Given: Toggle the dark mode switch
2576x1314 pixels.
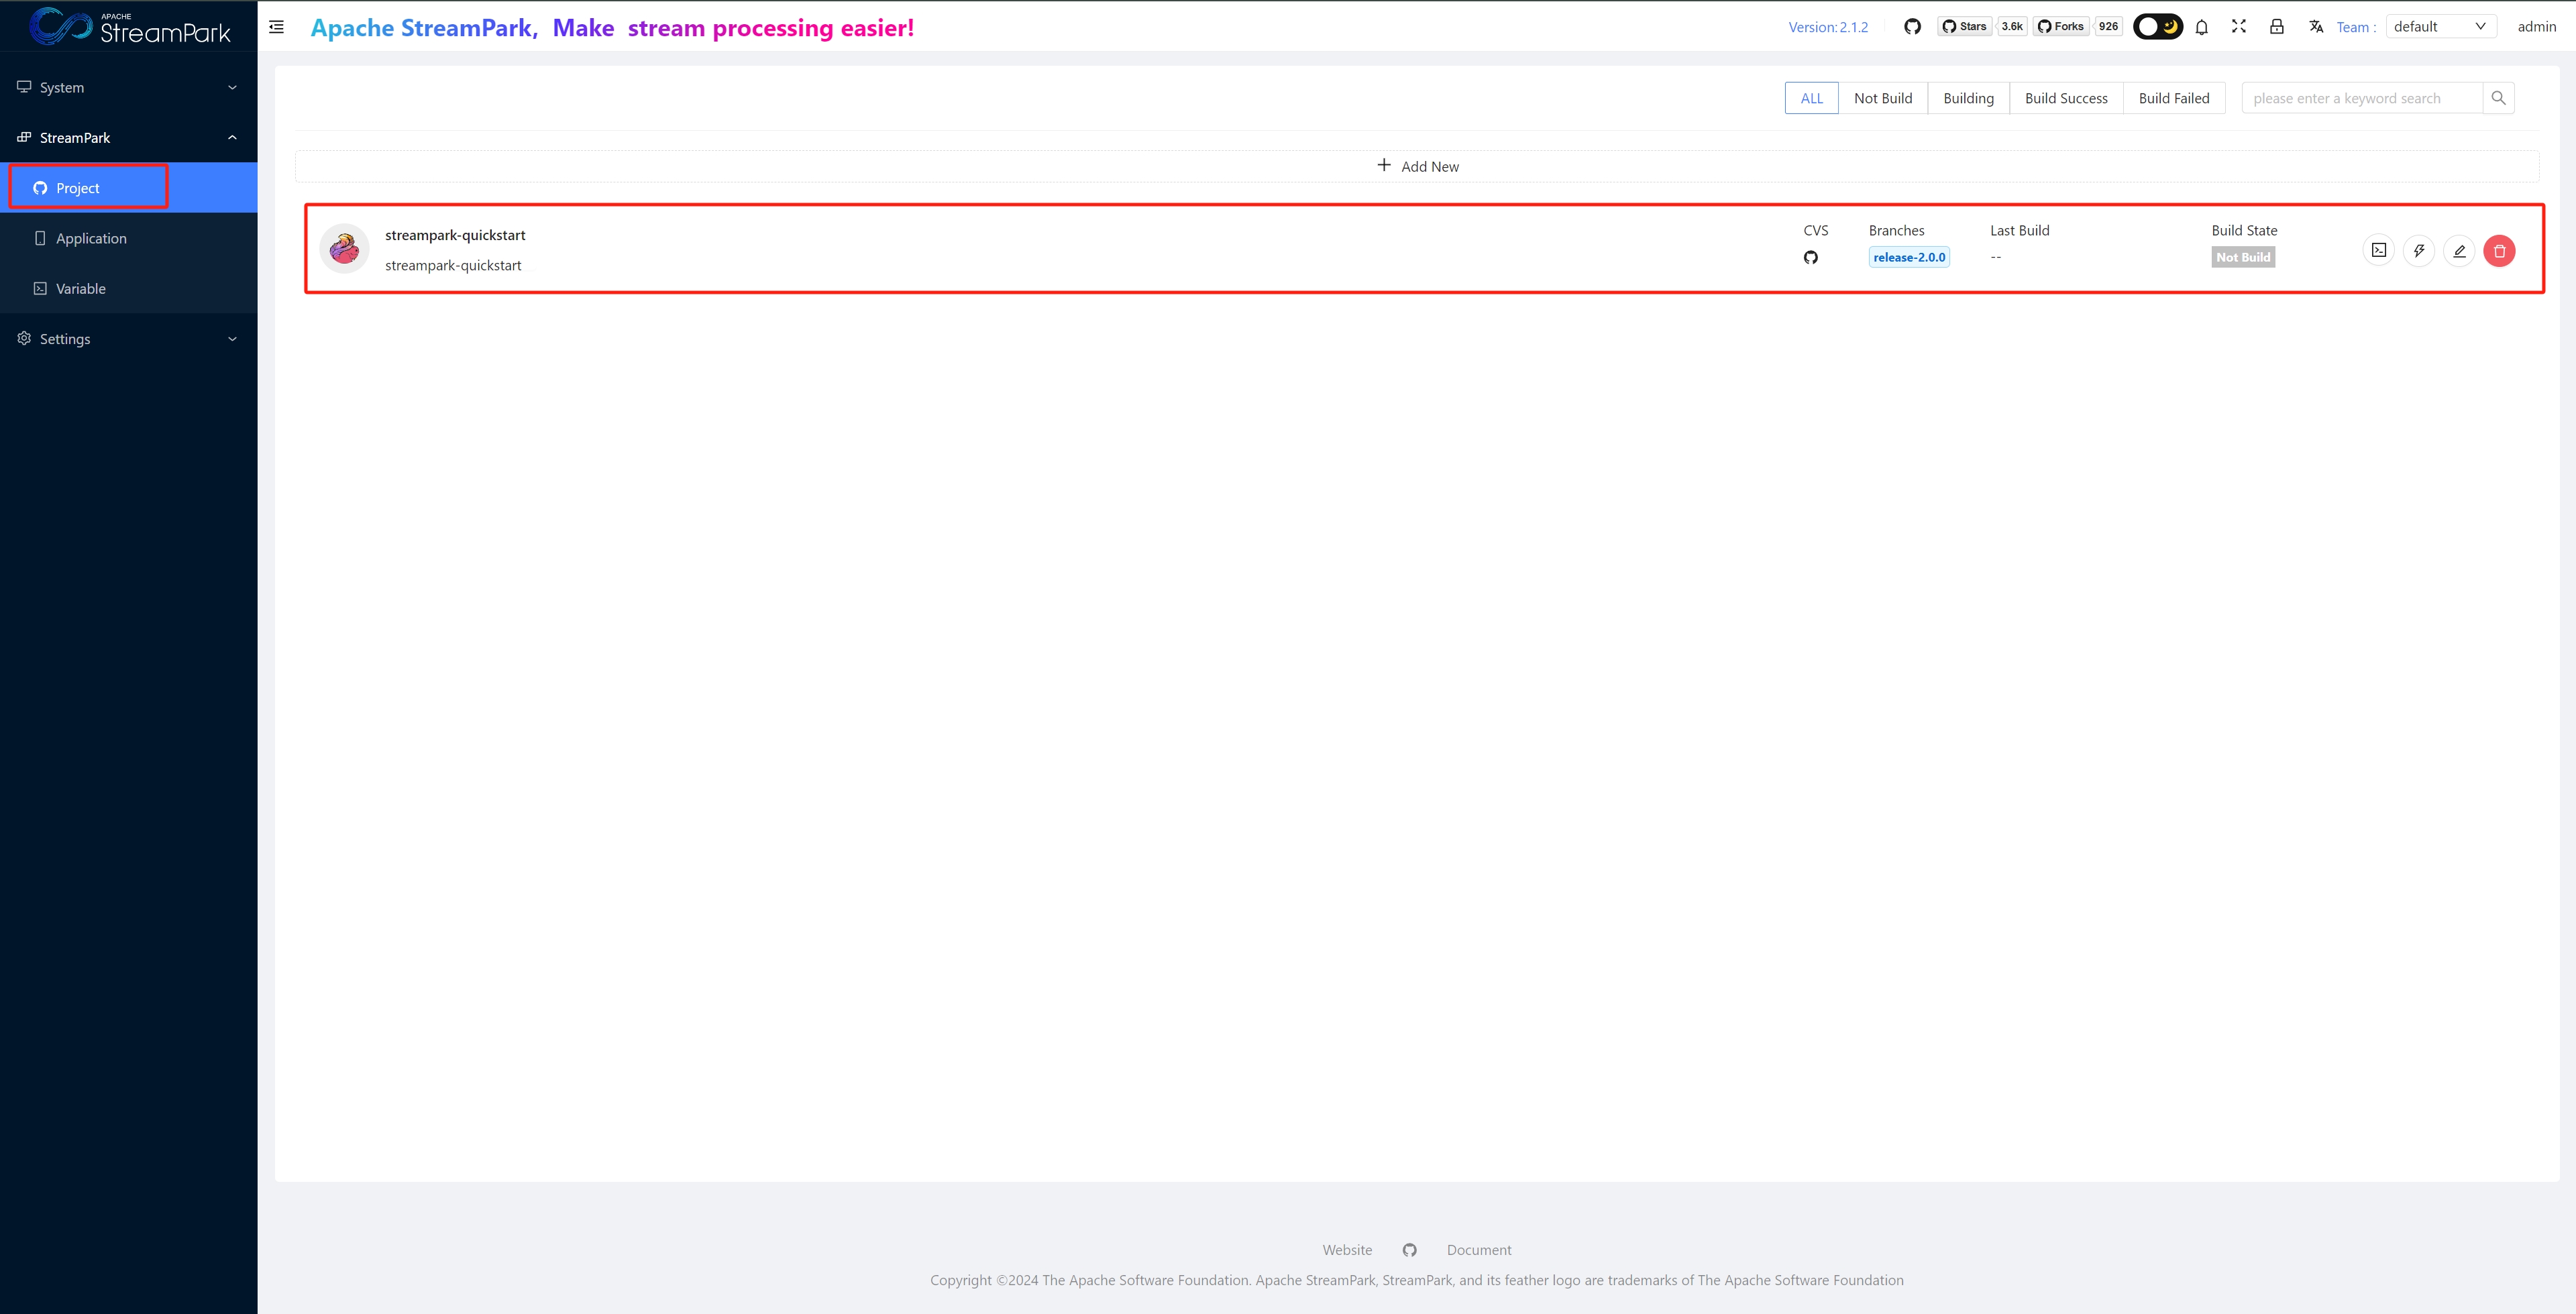Looking at the screenshot, I should click(x=2157, y=27).
